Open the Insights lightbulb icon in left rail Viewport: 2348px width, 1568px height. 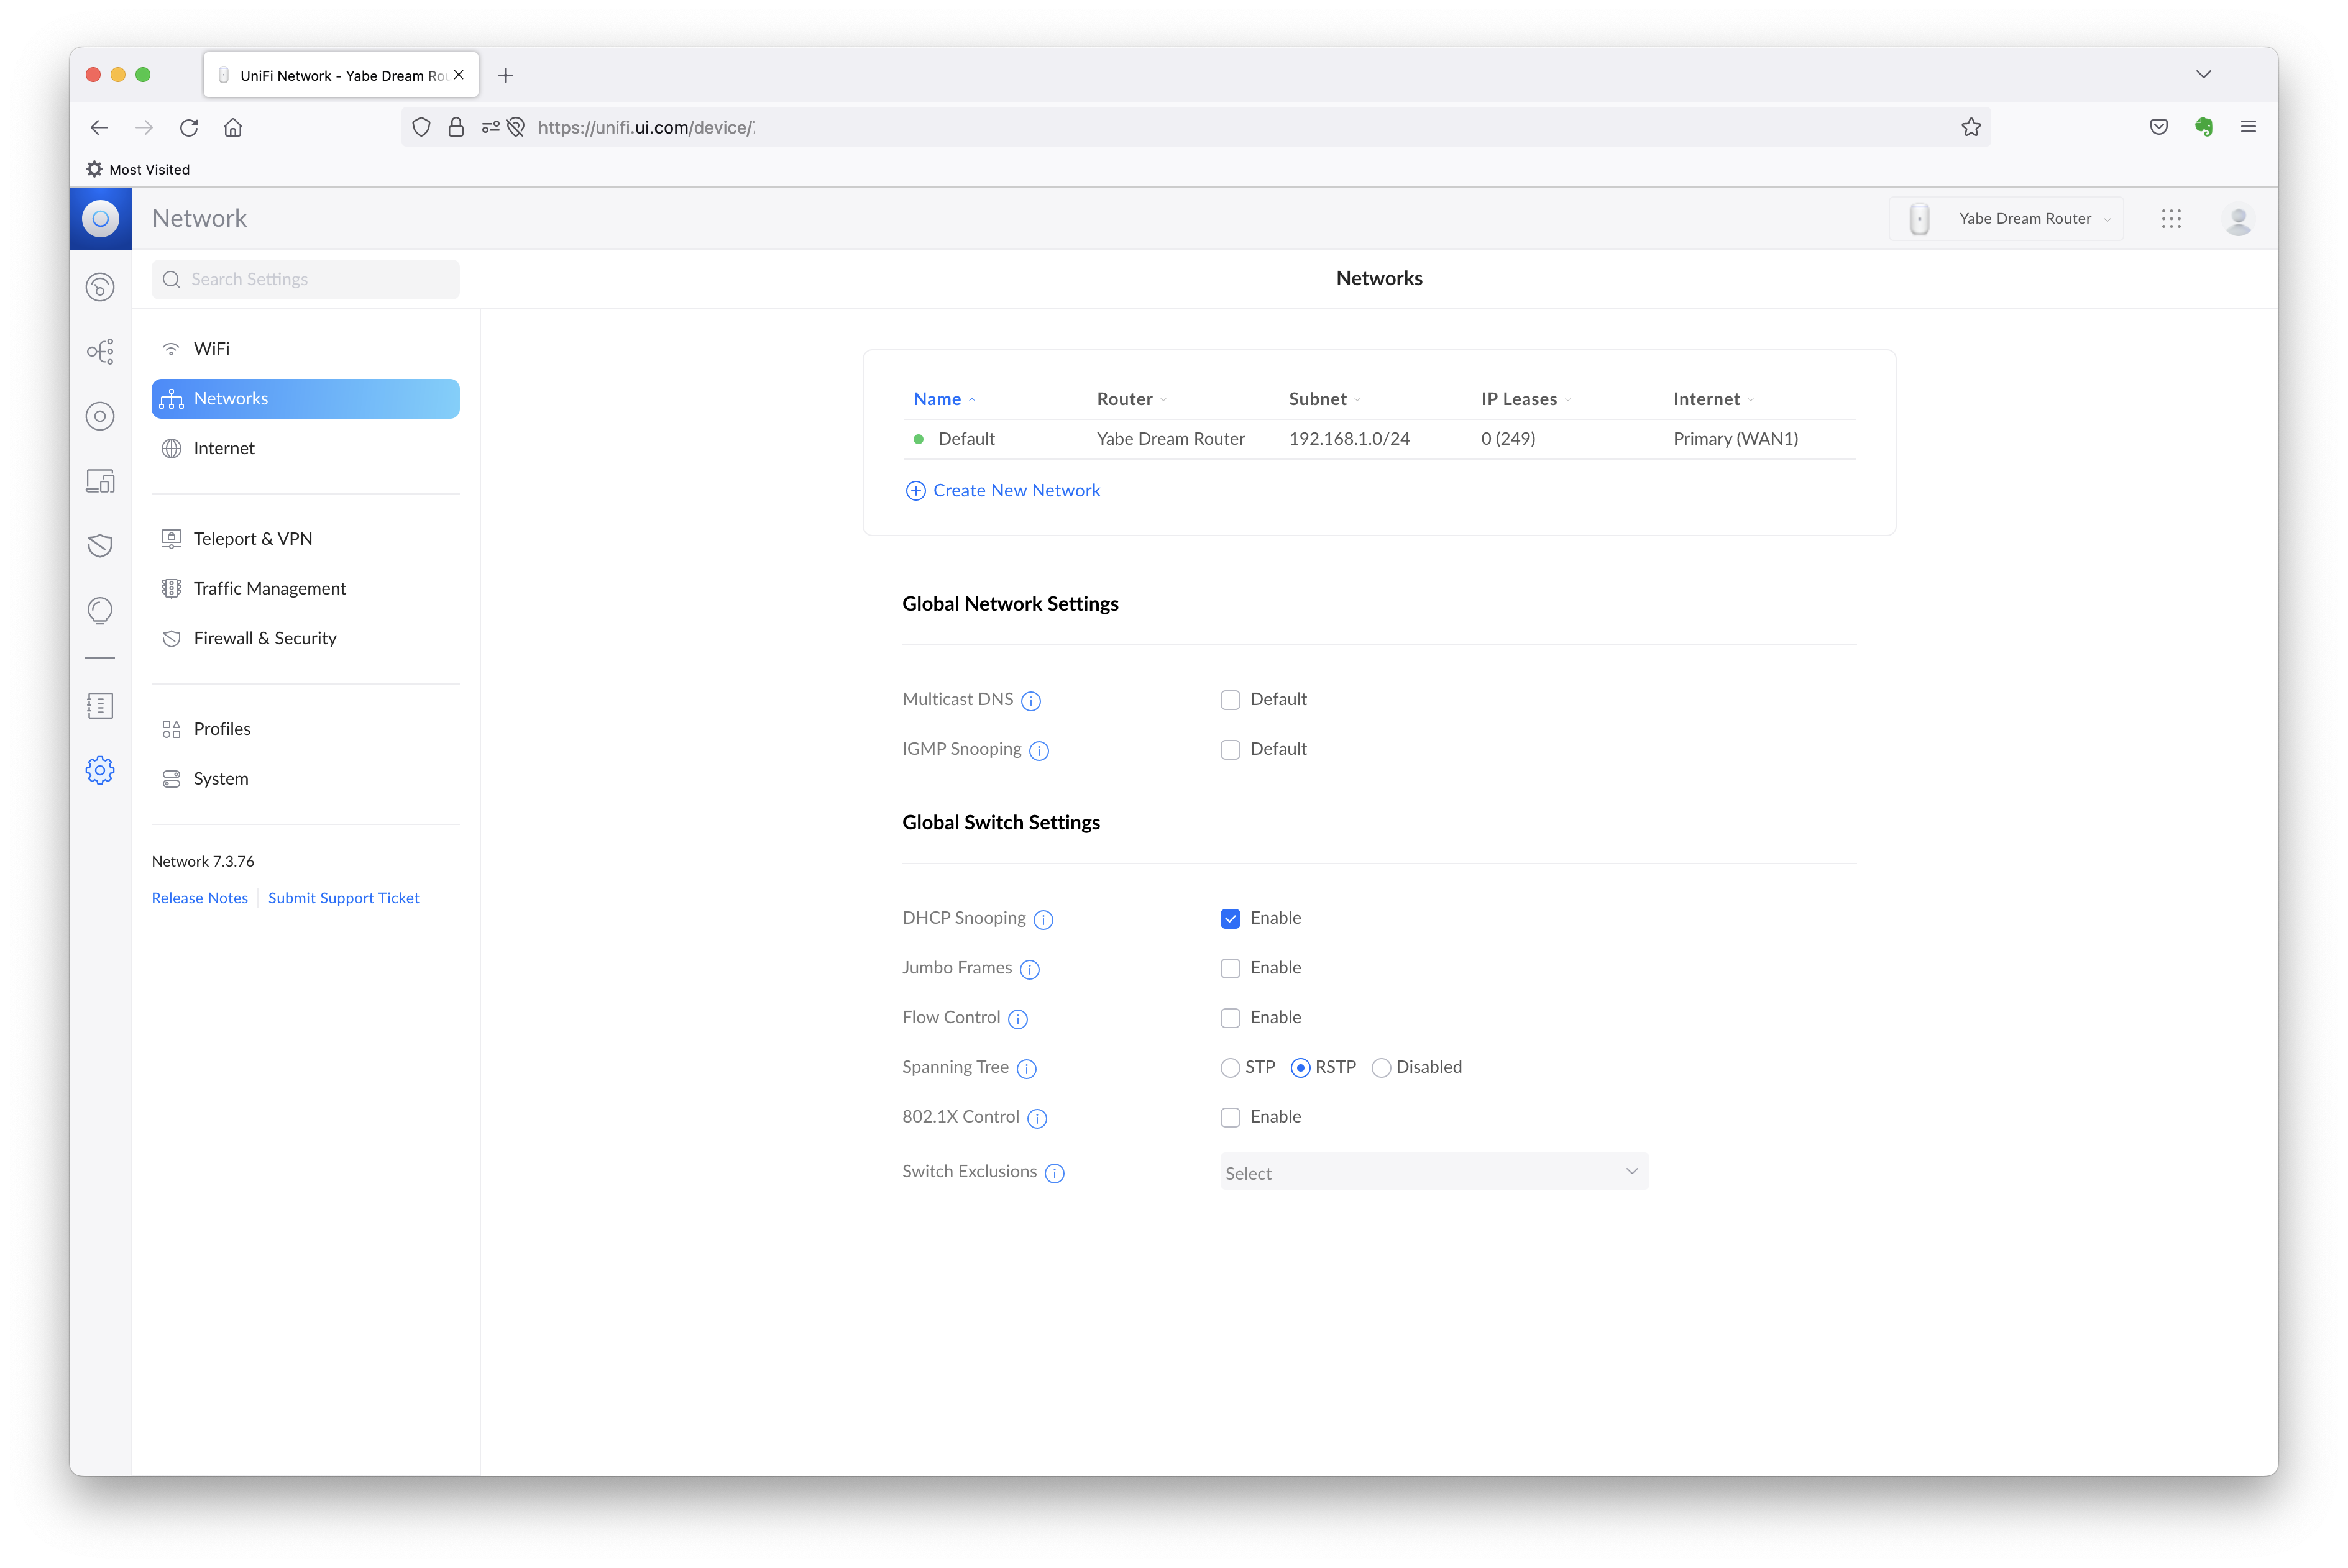[100, 610]
